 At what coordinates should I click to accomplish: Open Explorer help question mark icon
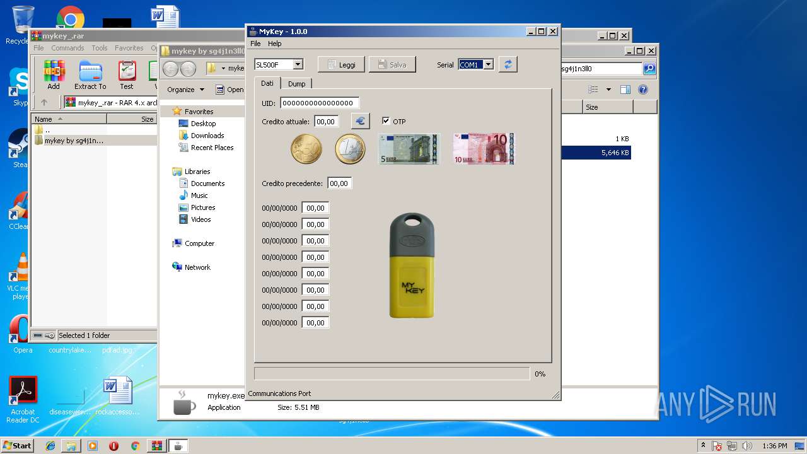[x=642, y=90]
